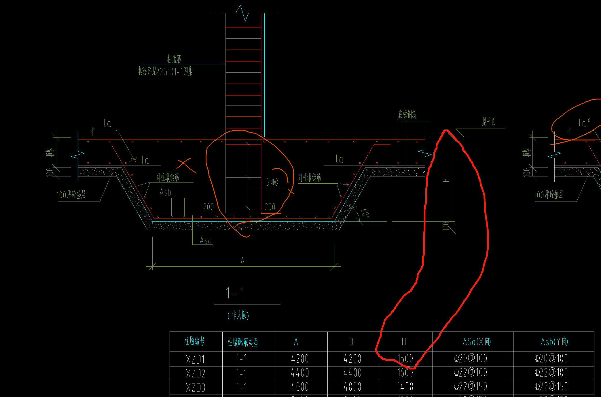This screenshot has width=601, height=397.
Task: Select XZD2's ASa value Φ22@100
Action: (471, 372)
